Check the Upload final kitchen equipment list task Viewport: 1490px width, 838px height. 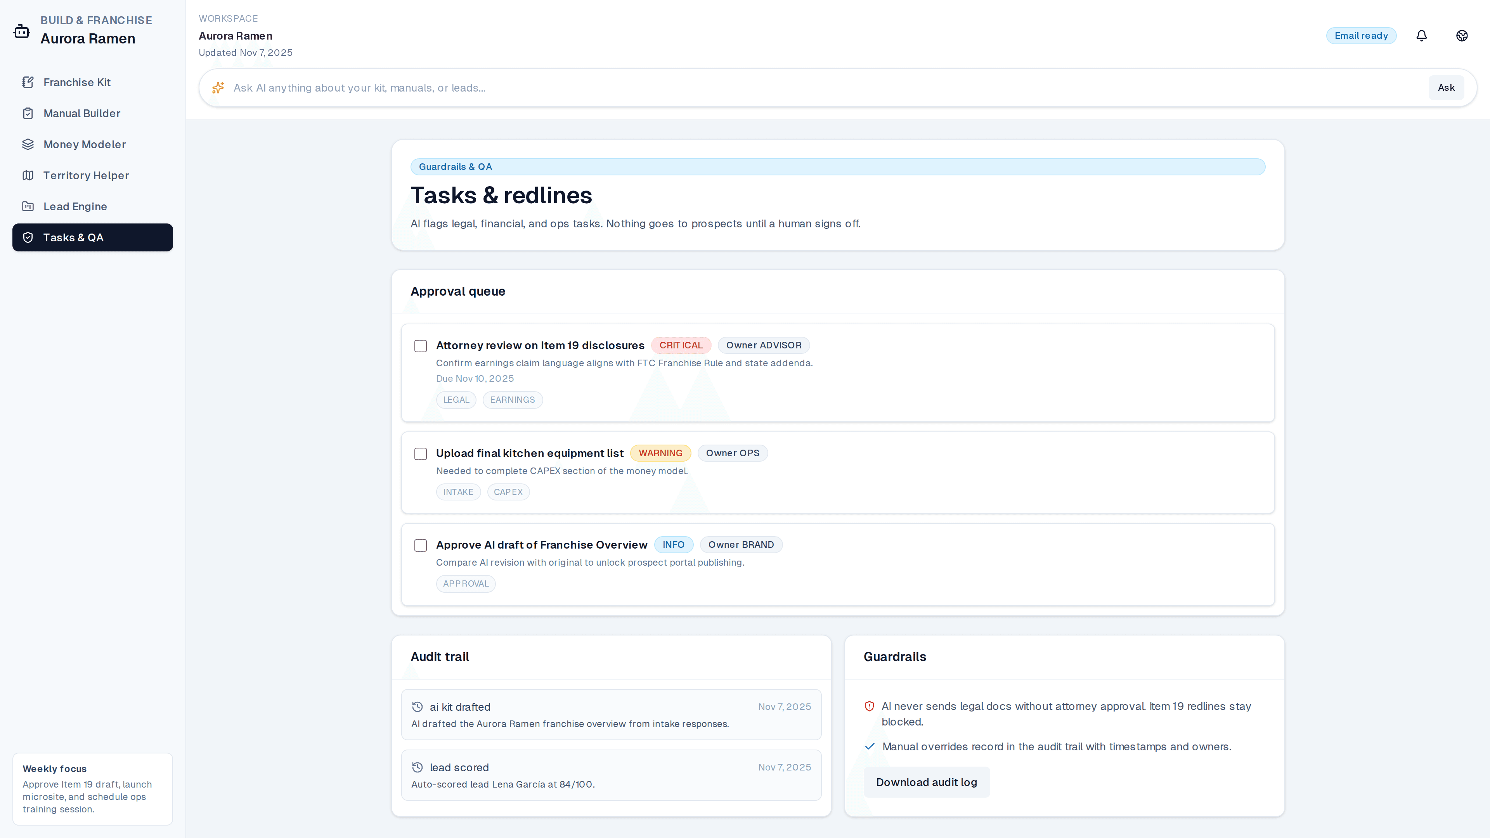[421, 454]
